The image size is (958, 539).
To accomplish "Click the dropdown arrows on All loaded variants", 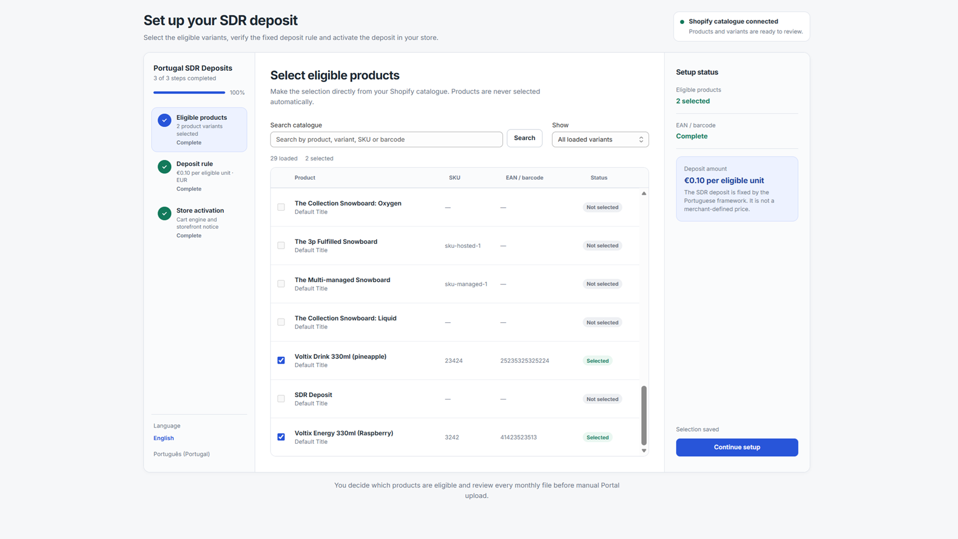I will coord(641,140).
